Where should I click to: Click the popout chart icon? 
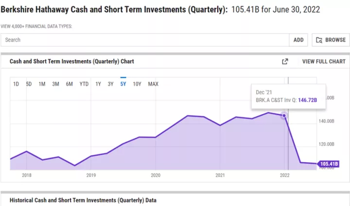coord(285,62)
